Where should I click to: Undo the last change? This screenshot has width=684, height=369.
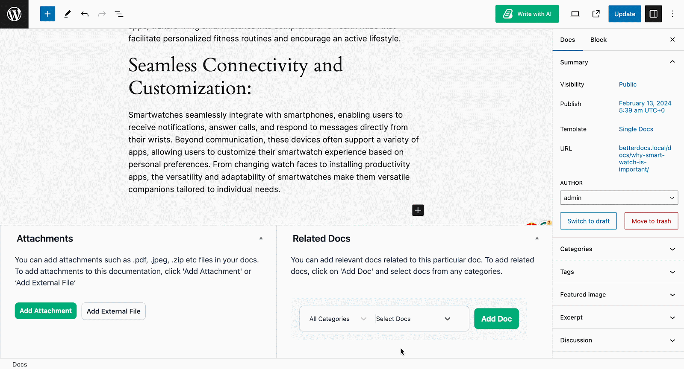tap(85, 14)
